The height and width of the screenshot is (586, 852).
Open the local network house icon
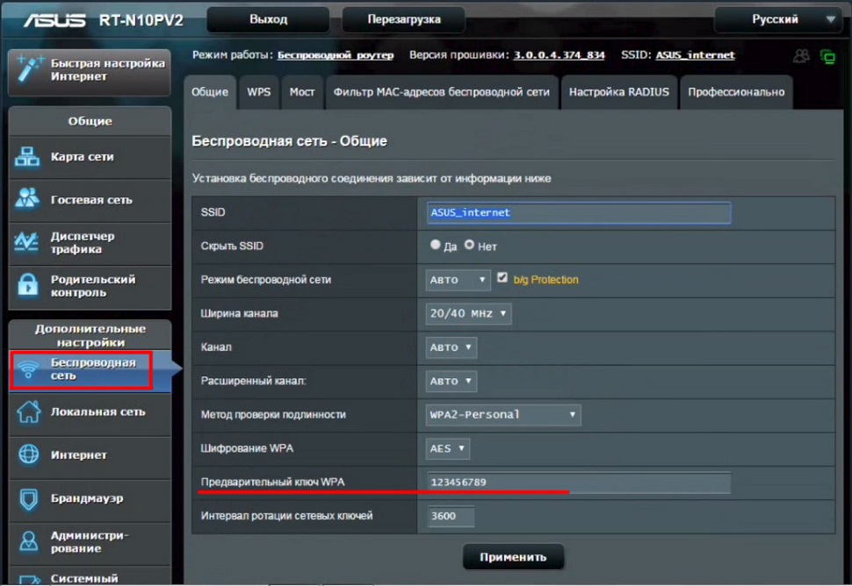pyautogui.click(x=29, y=411)
